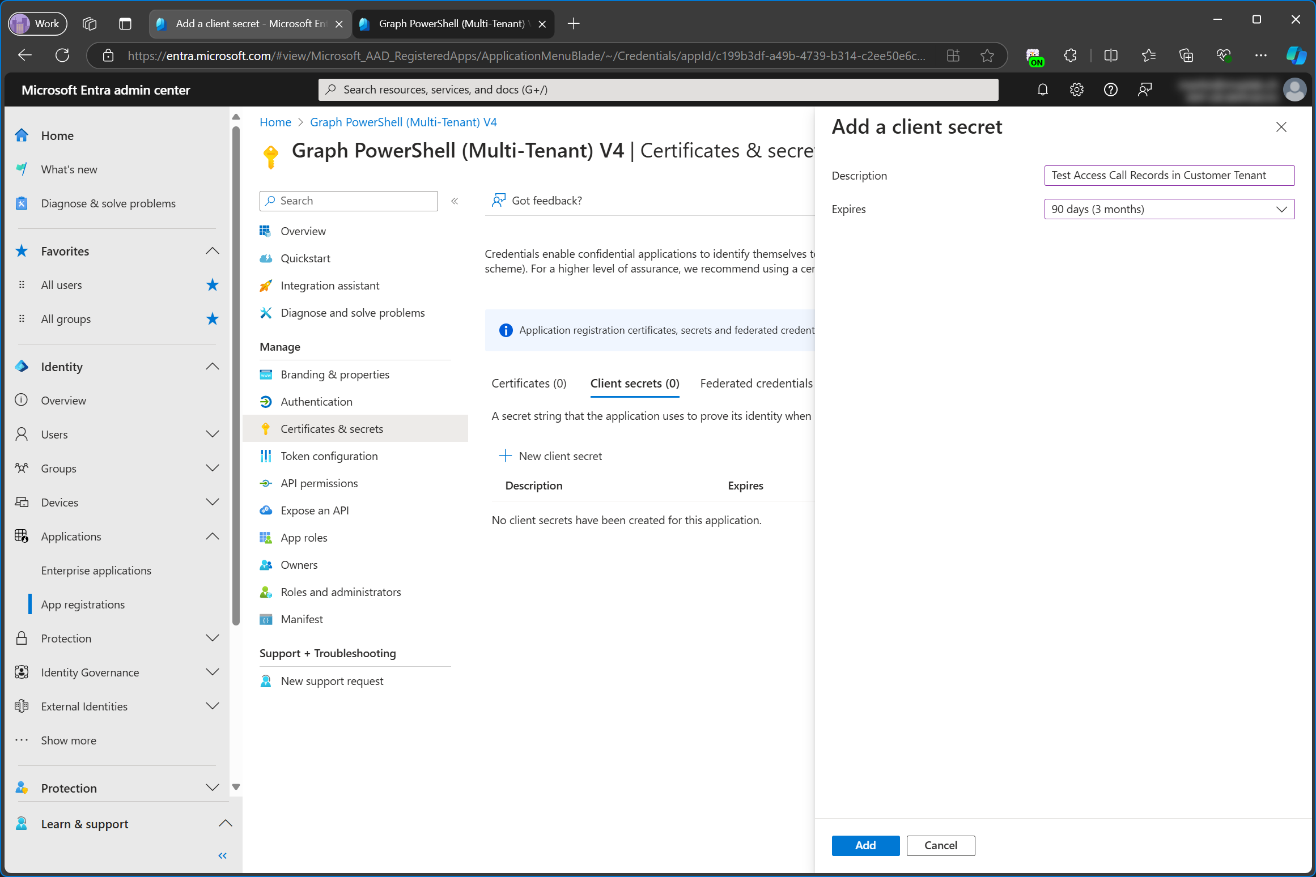
Task: Switch to Federated credentials tab
Action: [757, 384]
